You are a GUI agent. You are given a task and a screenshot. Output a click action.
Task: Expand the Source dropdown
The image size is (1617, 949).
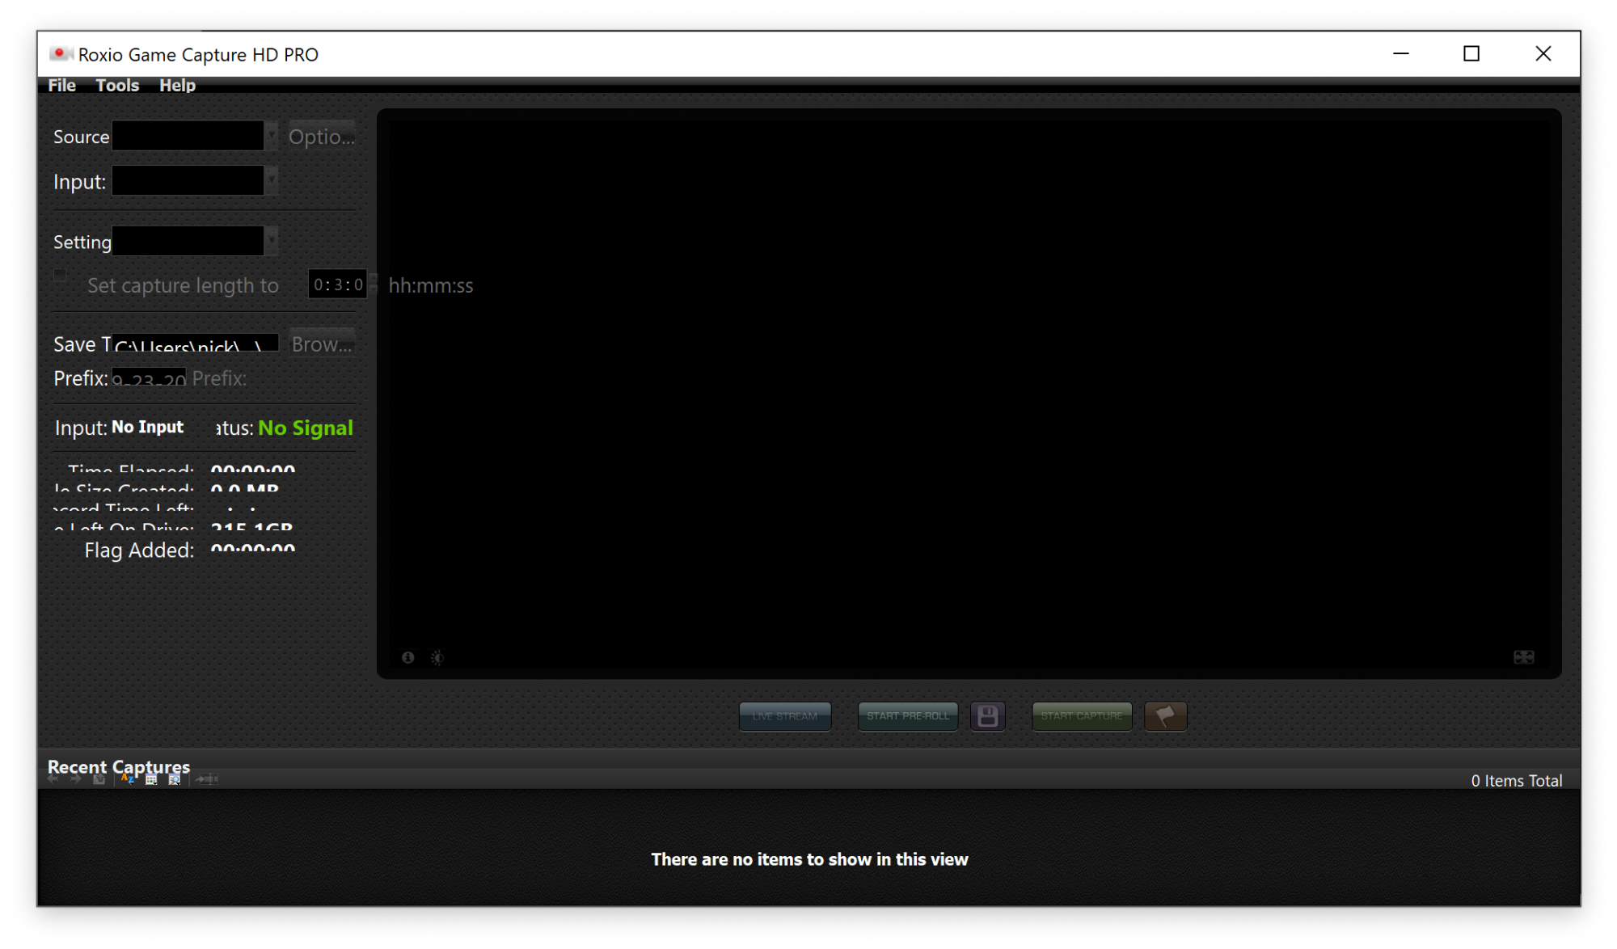(x=194, y=136)
